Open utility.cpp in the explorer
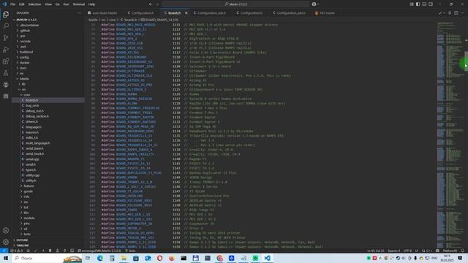468x263 pixels. pyautogui.click(x=32, y=175)
